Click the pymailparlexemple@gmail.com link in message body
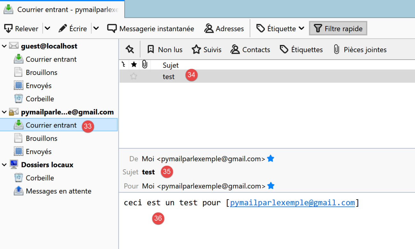 point(292,203)
